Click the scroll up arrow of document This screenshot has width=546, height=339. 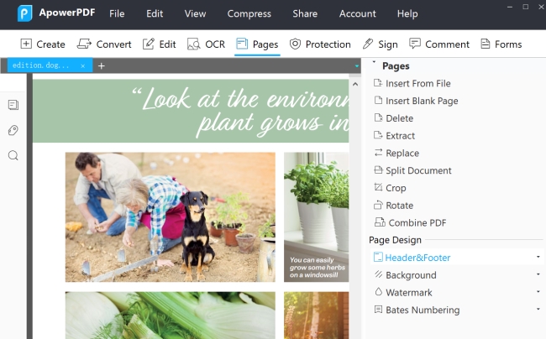pyautogui.click(x=355, y=84)
